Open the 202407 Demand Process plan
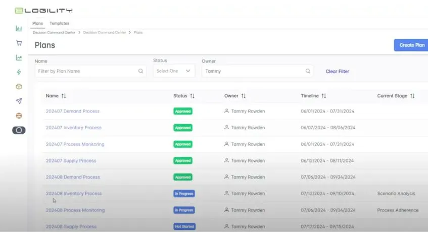The width and height of the screenshot is (428, 232). [73, 111]
